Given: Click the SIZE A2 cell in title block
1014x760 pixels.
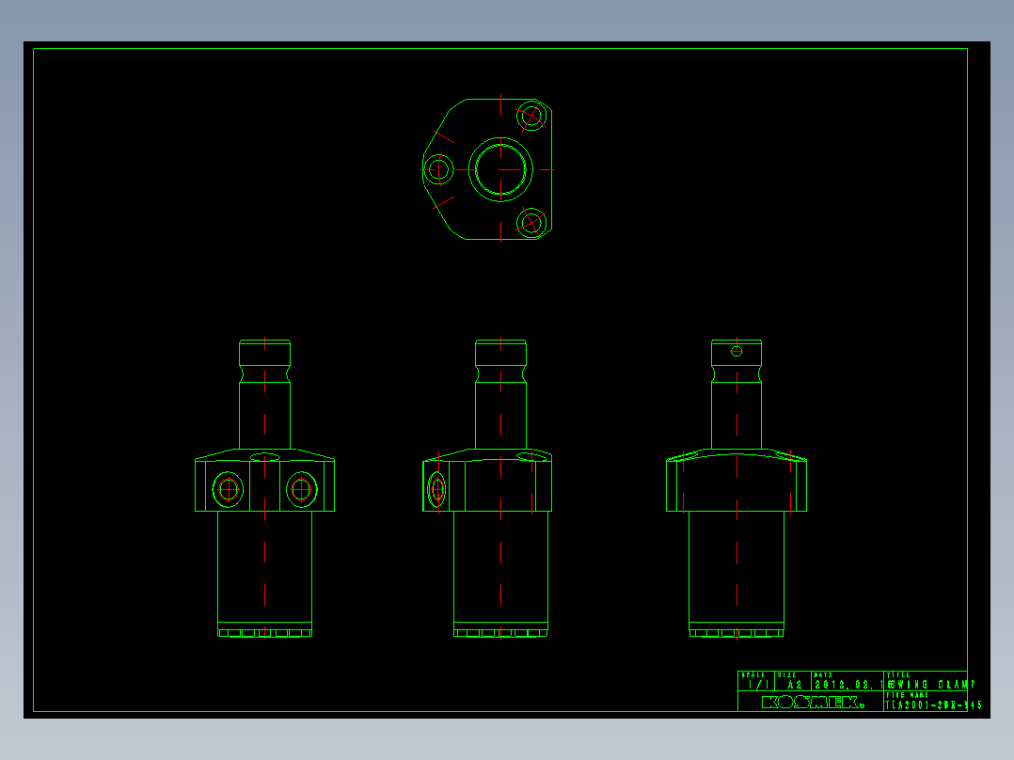Looking at the screenshot, I should click(x=793, y=681).
